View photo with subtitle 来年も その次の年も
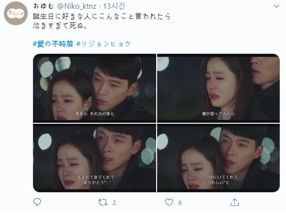Image resolution: width=286 pixels, height=214 pixels. (94, 88)
